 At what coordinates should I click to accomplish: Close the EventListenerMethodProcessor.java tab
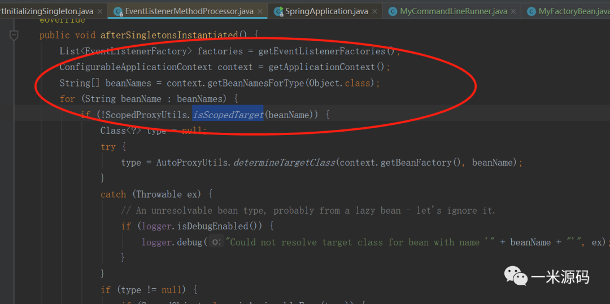coord(260,11)
